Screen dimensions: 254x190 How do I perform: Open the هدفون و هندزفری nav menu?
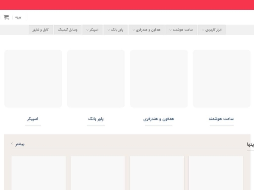tap(146, 30)
